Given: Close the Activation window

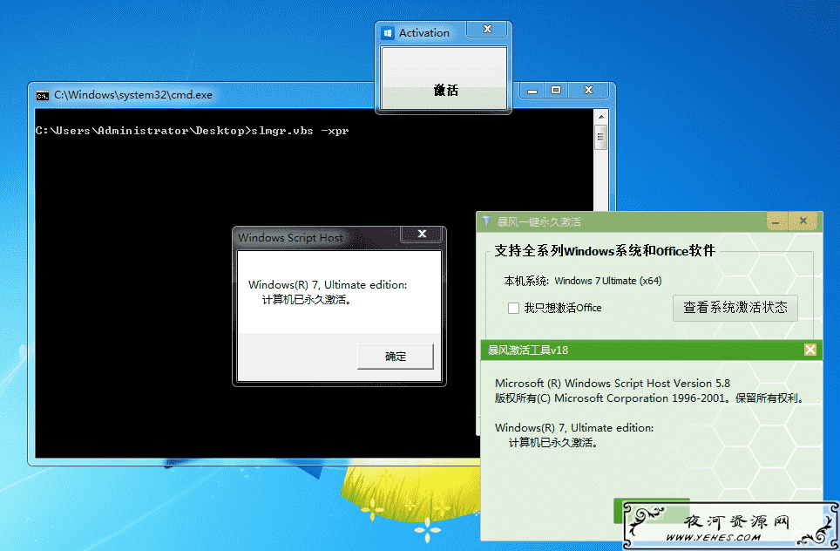Looking at the screenshot, I should click(x=487, y=29).
